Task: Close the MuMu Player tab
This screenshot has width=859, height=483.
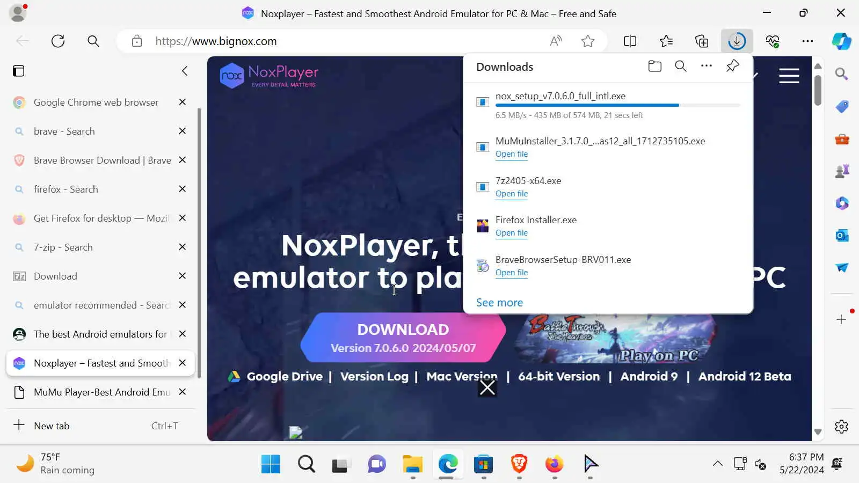Action: coord(183,392)
